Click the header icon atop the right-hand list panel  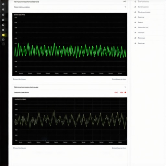pyautogui.click(x=135, y=2)
